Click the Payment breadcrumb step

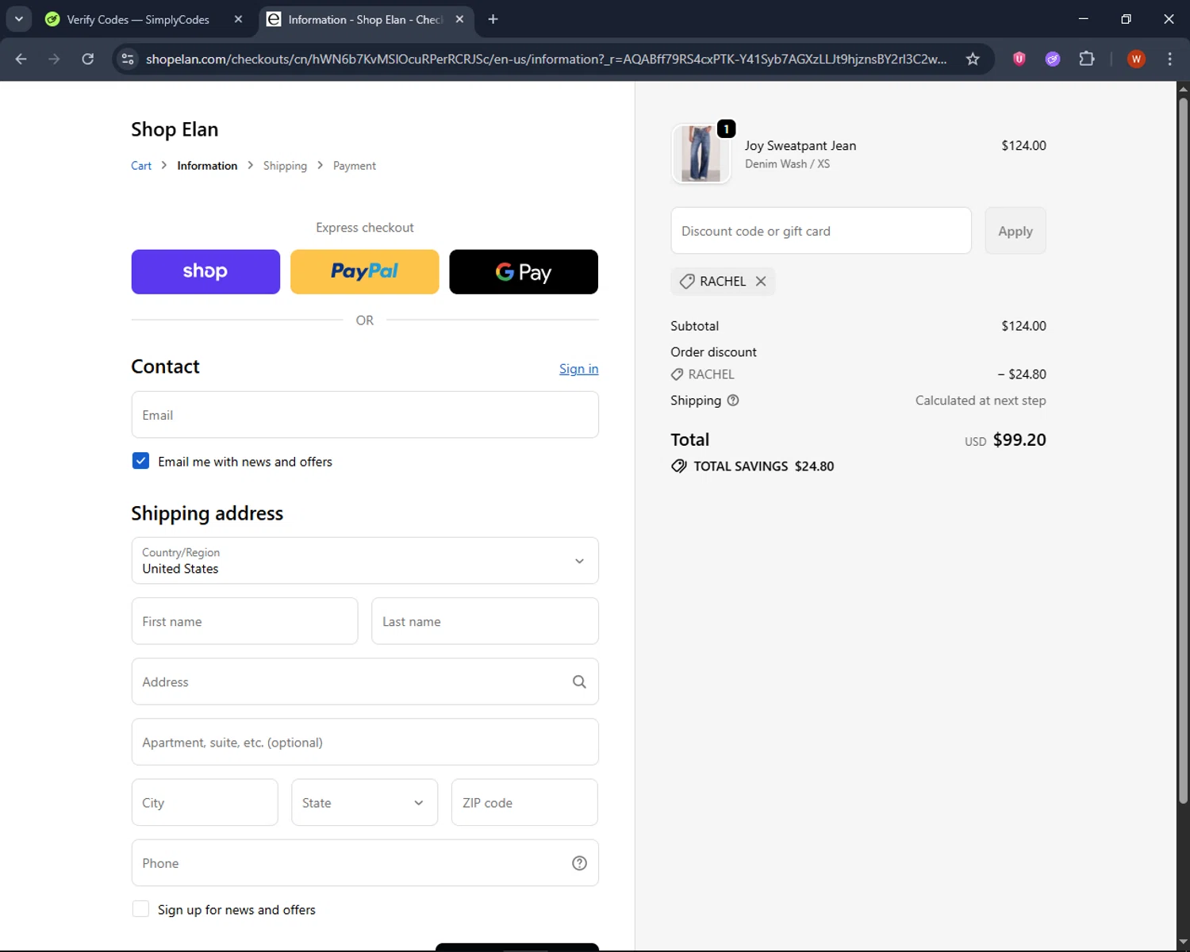(x=355, y=166)
